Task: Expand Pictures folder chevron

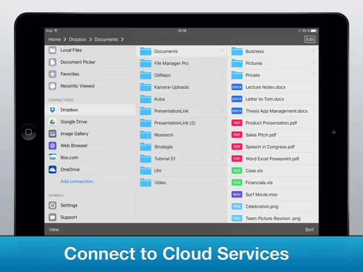Action: 313,63
